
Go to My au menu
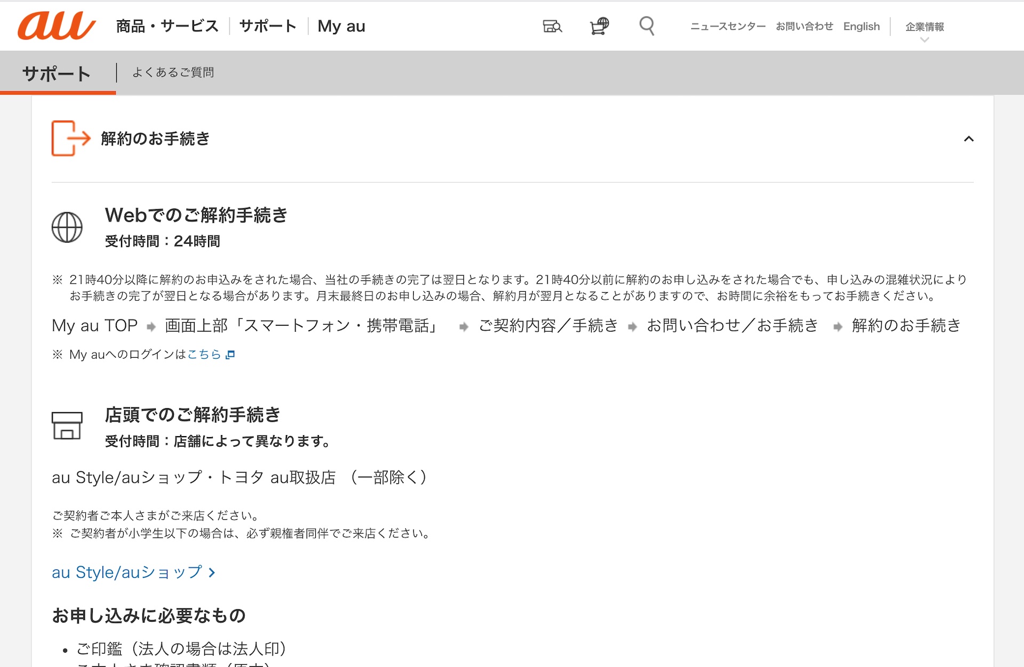(341, 26)
